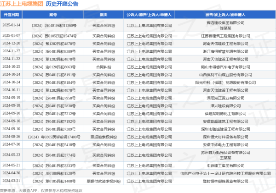Click date cell 2024-07-30
This screenshot has width=276, height=193.
11,144
